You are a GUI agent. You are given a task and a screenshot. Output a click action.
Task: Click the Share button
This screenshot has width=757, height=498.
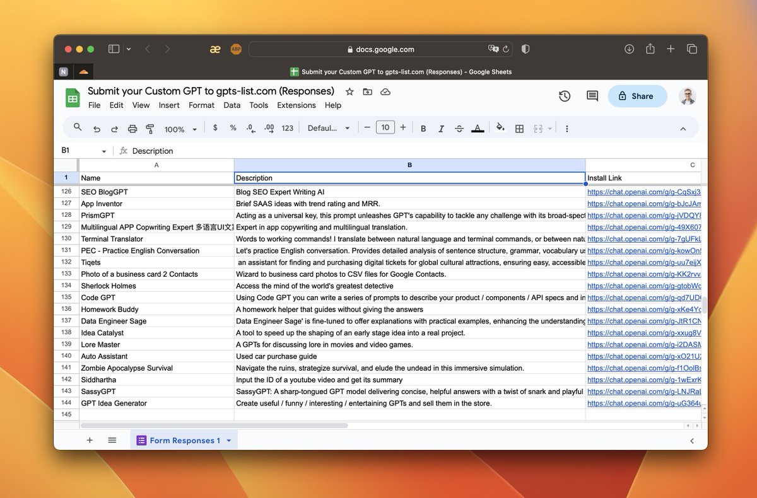637,96
